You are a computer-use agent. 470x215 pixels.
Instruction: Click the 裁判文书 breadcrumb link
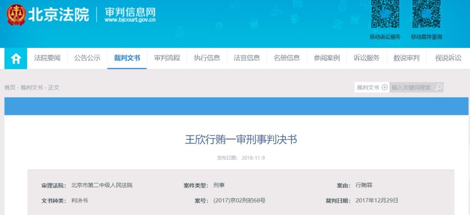pos(31,87)
